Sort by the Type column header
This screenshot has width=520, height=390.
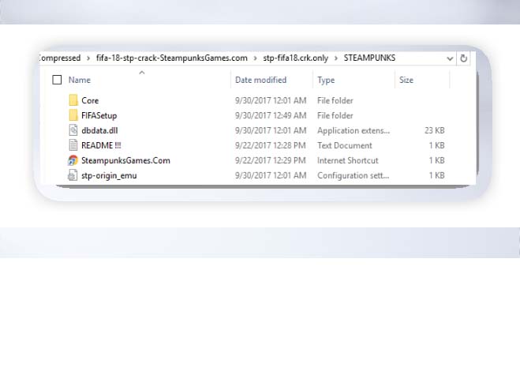pyautogui.click(x=326, y=80)
